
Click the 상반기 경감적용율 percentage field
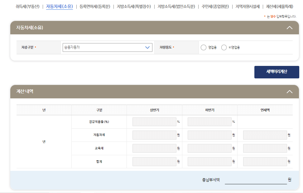point(154,122)
